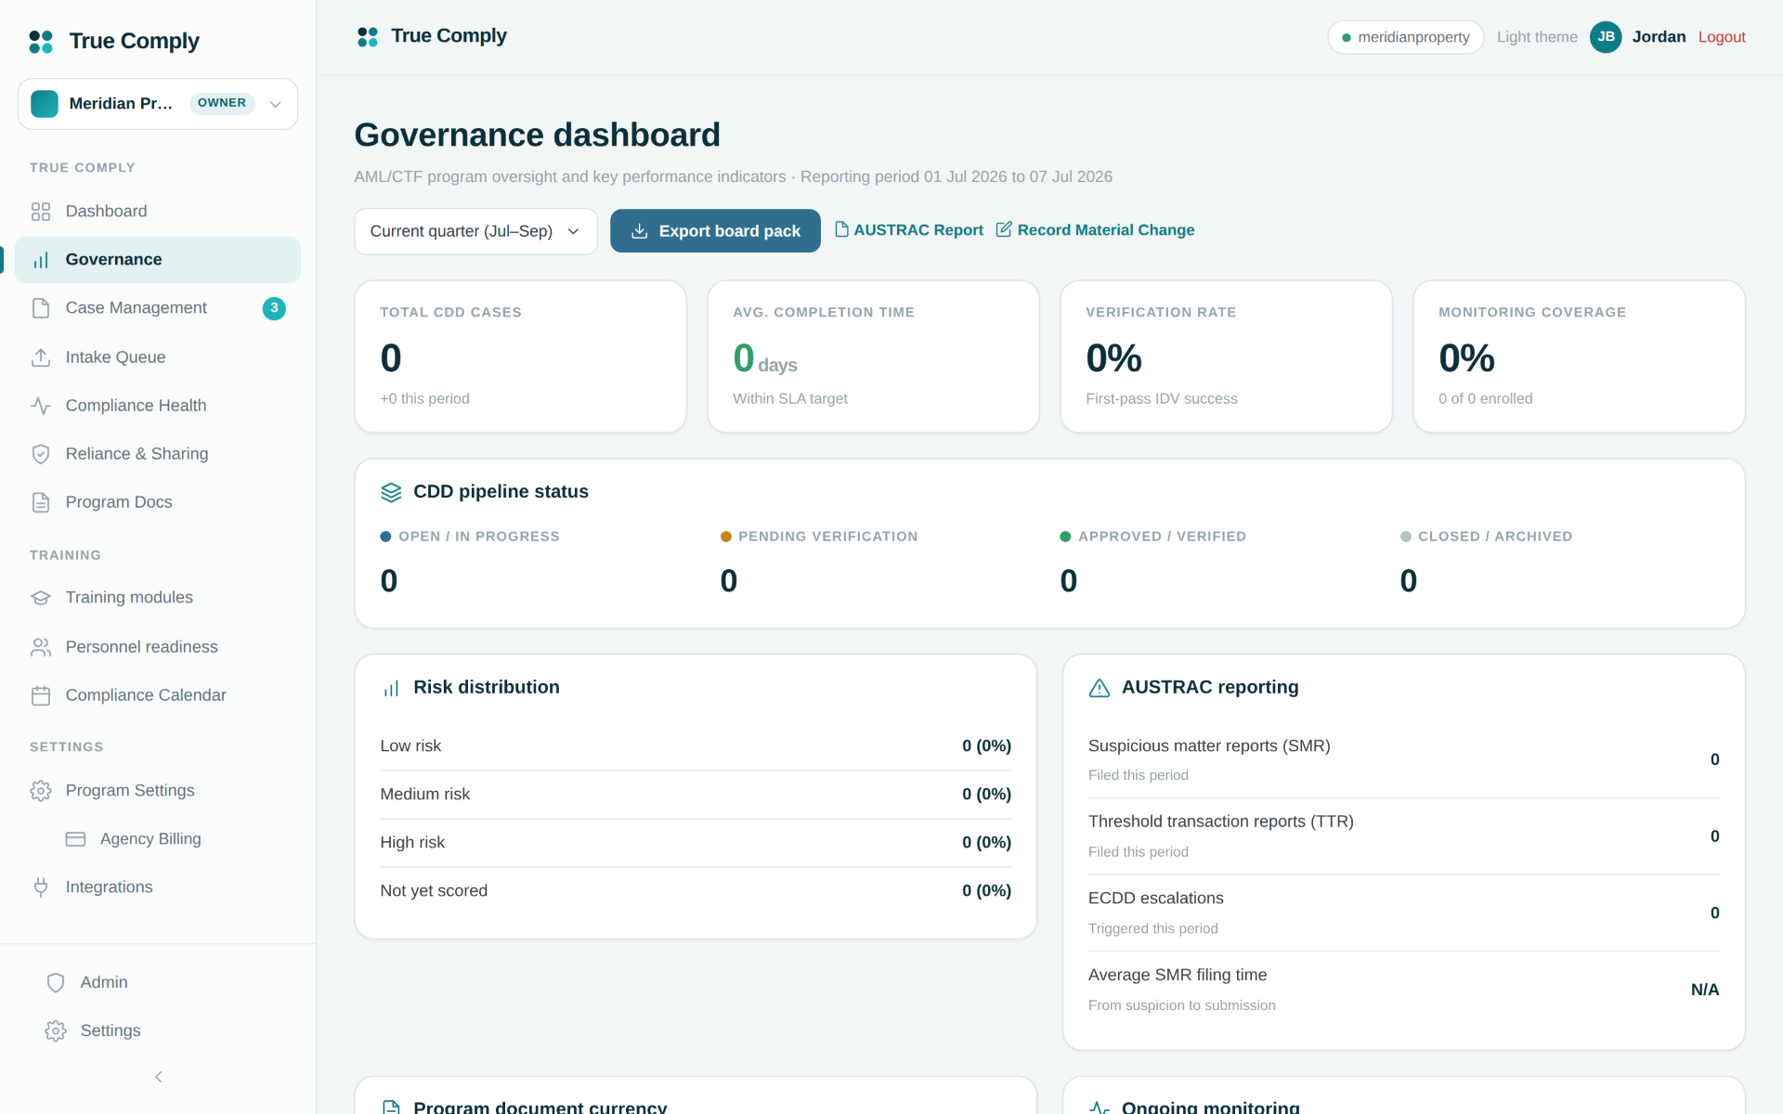
Task: Go to Case Management
Action: [158, 308]
